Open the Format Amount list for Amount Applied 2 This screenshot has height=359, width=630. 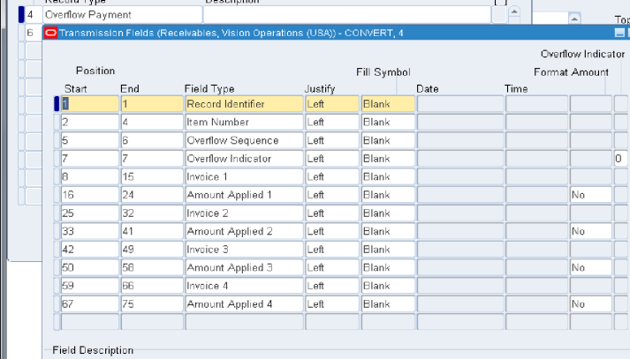(x=590, y=231)
